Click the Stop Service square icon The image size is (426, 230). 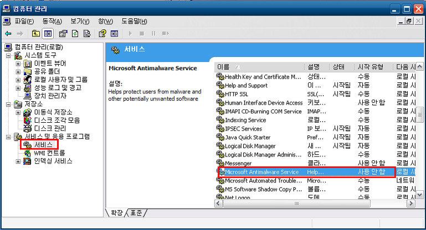pos(142,33)
